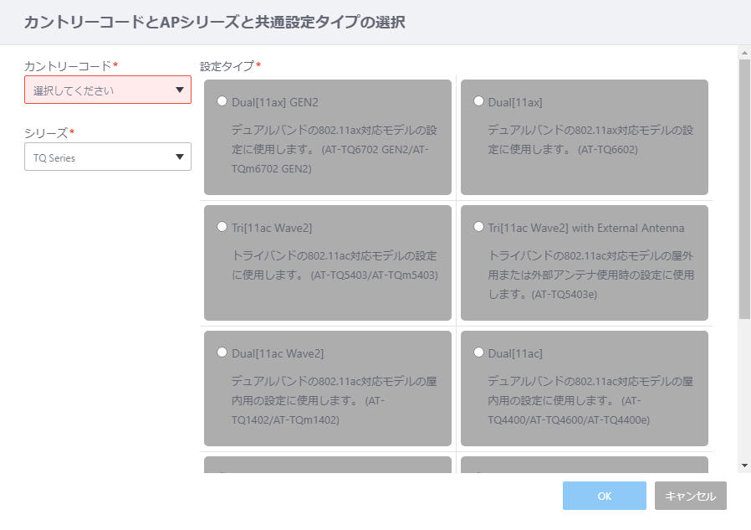Open the カントリーコード dropdown

tap(108, 90)
